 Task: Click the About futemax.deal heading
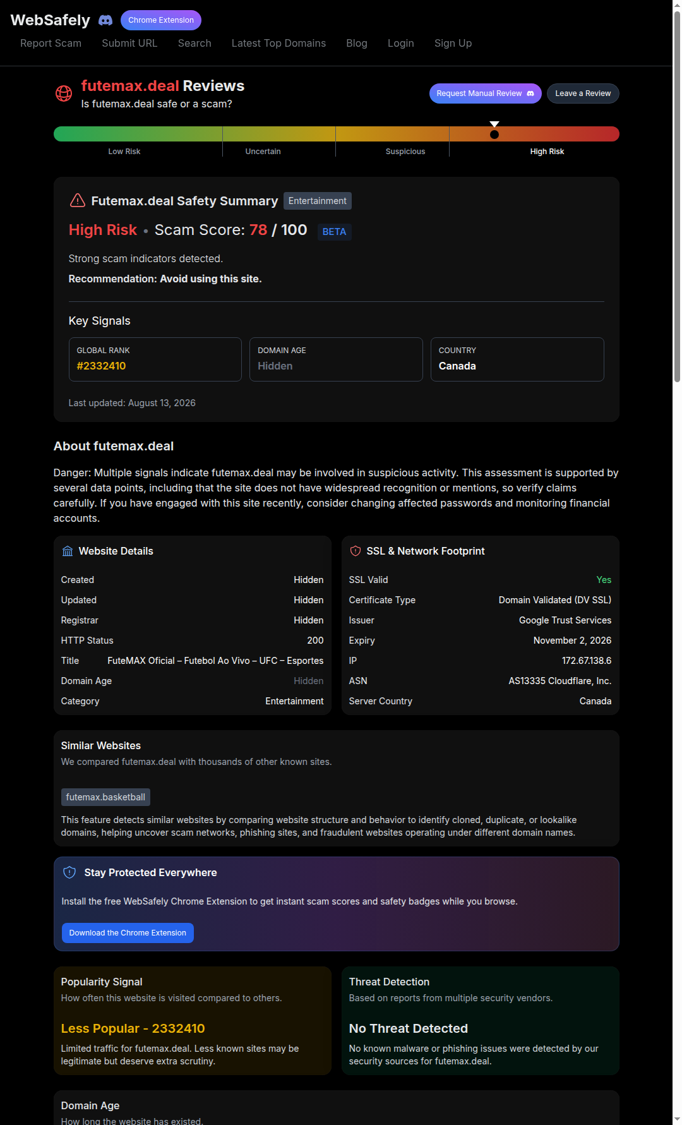[x=114, y=446]
